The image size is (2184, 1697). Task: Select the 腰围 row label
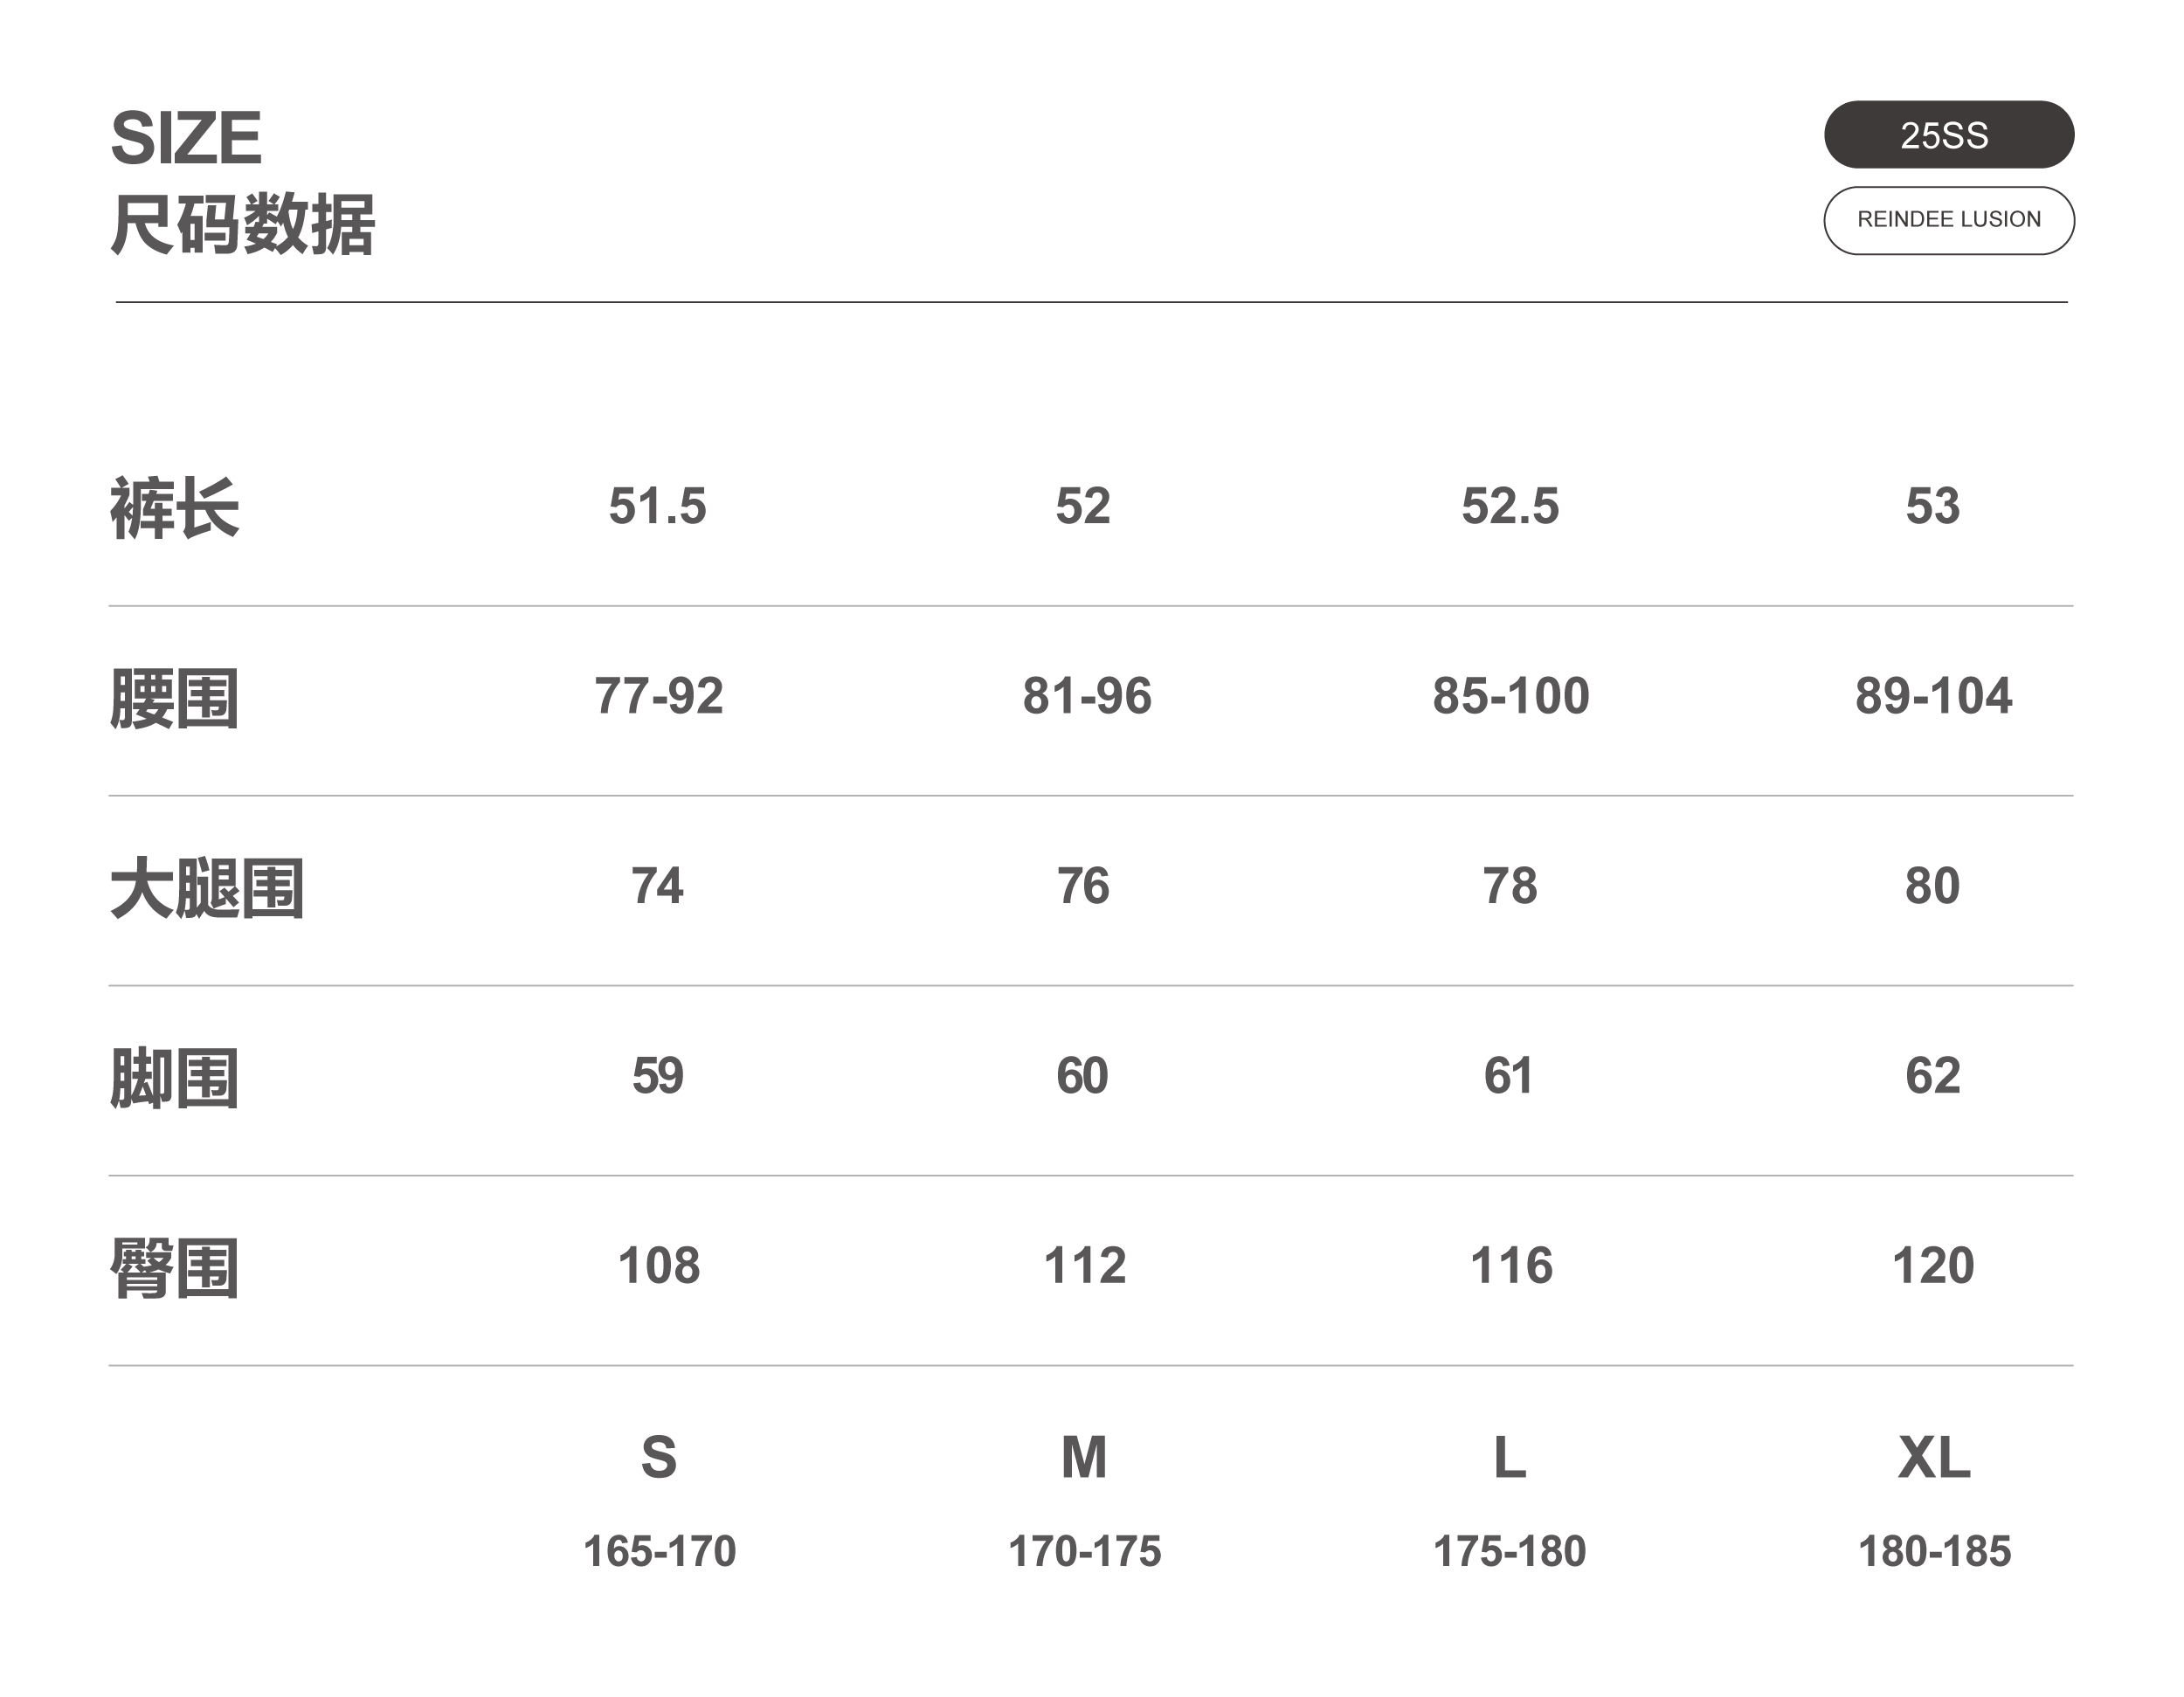click(x=174, y=698)
